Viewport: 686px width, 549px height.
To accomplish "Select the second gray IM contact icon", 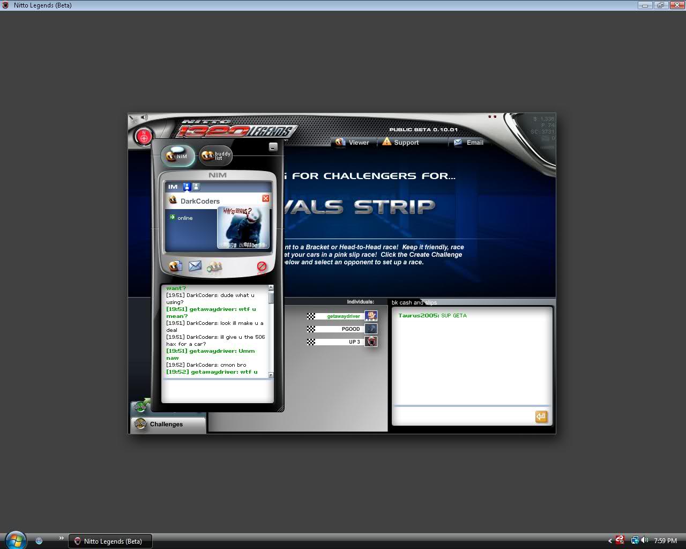I will [x=196, y=187].
